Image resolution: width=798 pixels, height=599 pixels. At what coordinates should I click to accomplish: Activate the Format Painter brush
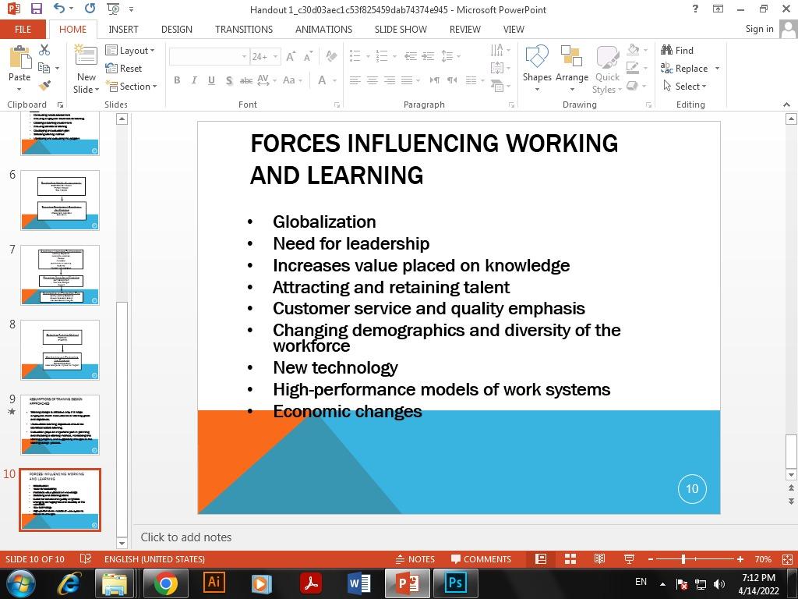pos(44,86)
